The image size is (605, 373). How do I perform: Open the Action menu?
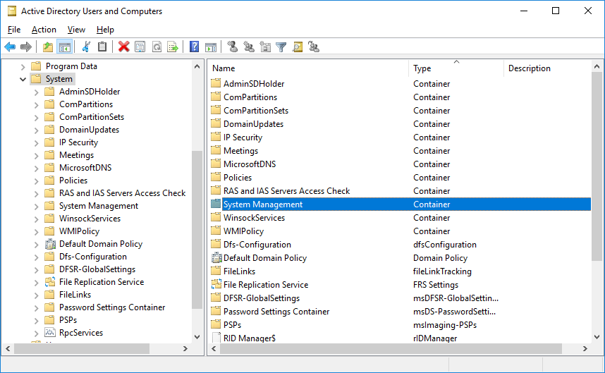click(x=44, y=30)
